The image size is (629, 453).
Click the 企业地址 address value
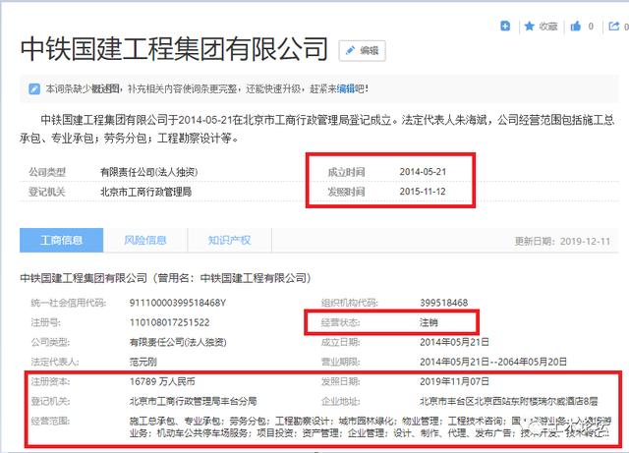coord(509,401)
